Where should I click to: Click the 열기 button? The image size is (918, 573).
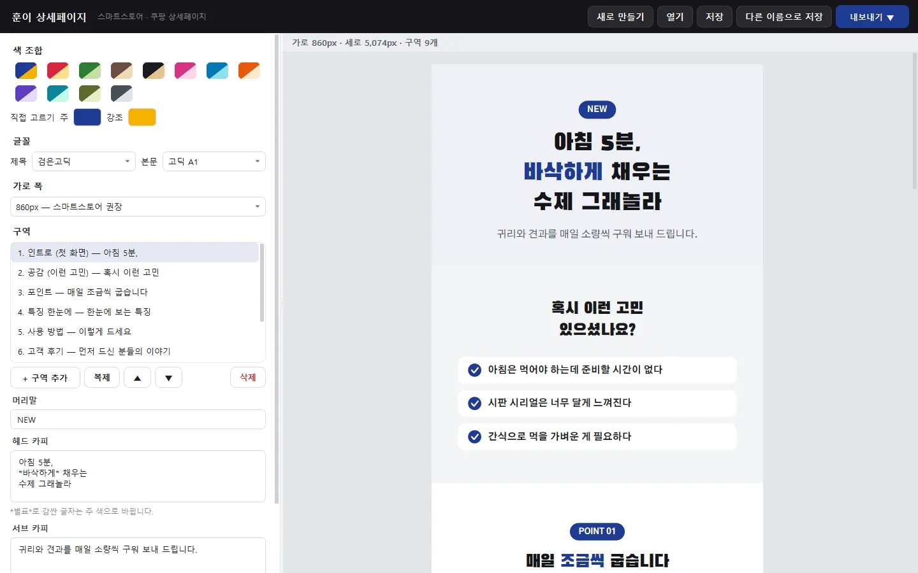(x=675, y=17)
